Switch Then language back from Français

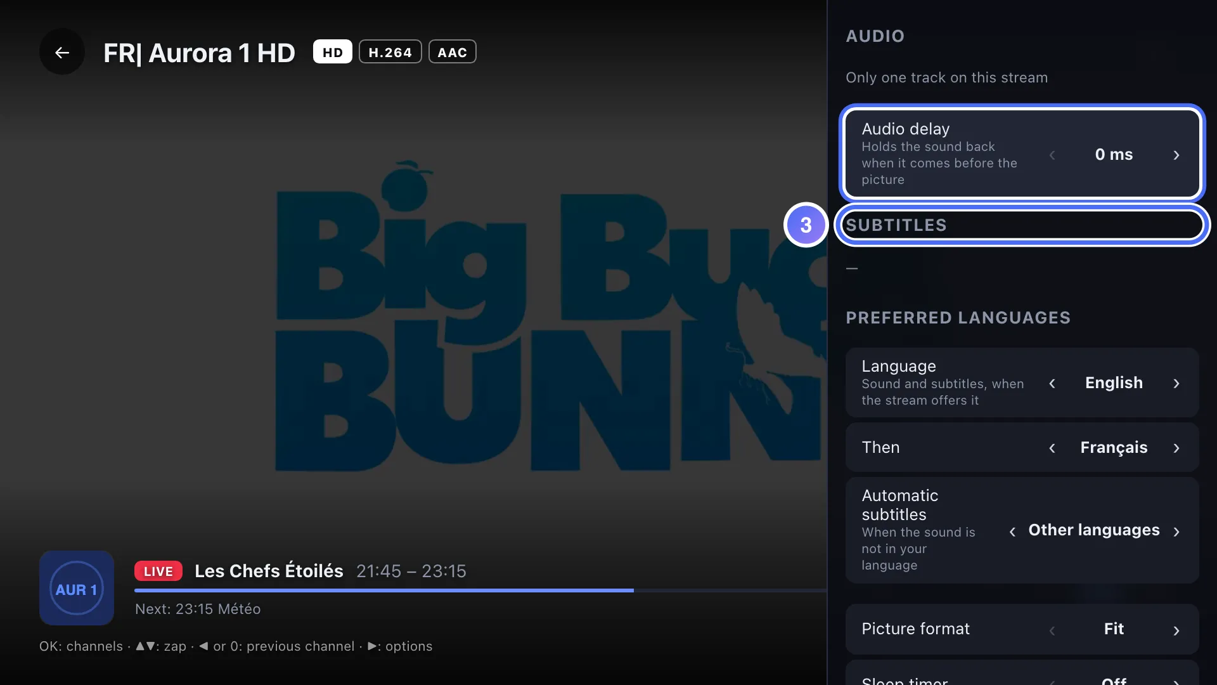click(x=1052, y=448)
